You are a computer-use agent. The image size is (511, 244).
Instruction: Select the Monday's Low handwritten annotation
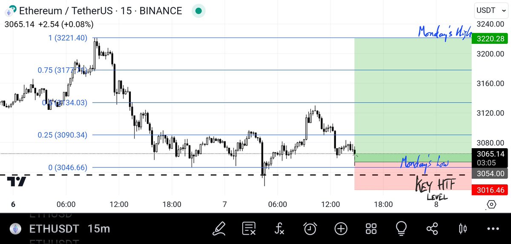(x=424, y=162)
